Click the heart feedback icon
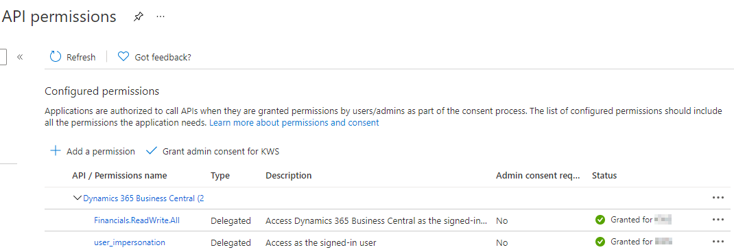Screen dimensions: 734x252 point(123,57)
